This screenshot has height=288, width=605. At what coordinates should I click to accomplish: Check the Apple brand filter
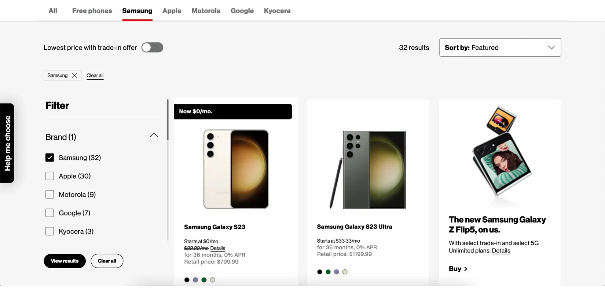pos(49,176)
